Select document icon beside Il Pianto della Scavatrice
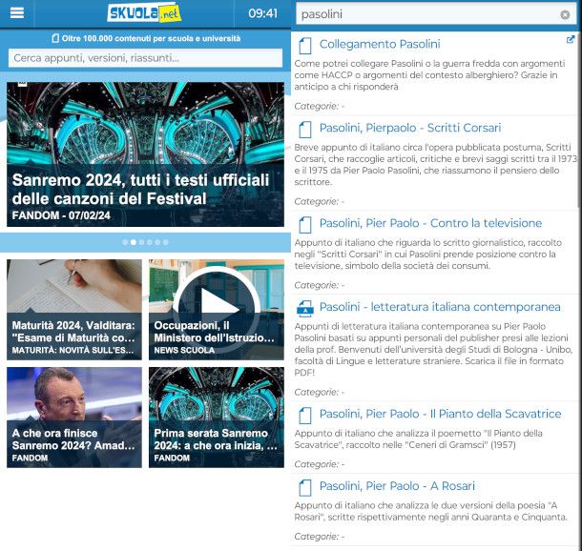 305,416
